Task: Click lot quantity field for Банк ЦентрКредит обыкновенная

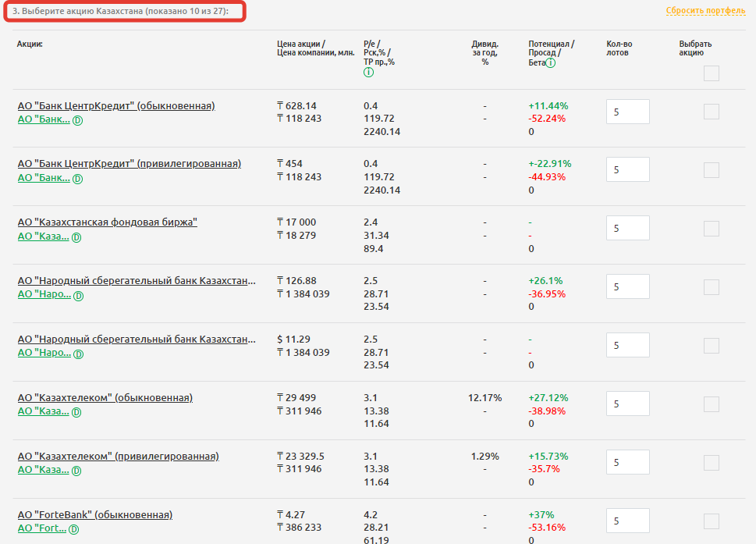Action: (x=627, y=112)
